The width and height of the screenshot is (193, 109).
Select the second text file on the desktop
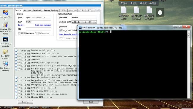coord(137,10)
